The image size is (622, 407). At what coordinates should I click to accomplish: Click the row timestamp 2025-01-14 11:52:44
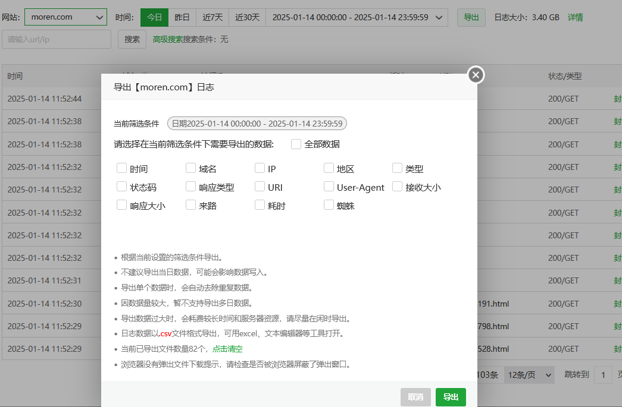[45, 99]
